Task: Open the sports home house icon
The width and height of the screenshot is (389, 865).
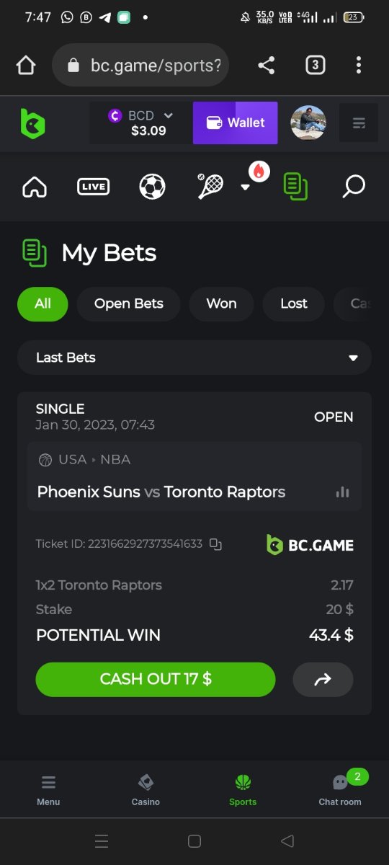Action: (35, 187)
